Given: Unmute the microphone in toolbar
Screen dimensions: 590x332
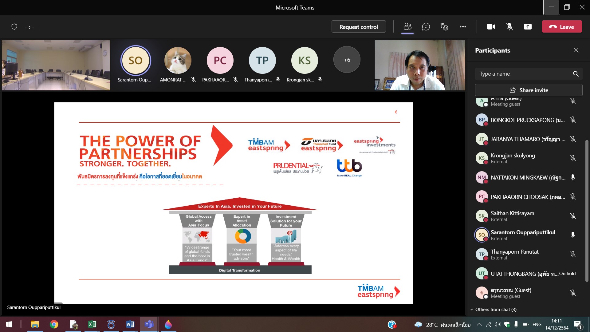Looking at the screenshot, I should coord(509,27).
